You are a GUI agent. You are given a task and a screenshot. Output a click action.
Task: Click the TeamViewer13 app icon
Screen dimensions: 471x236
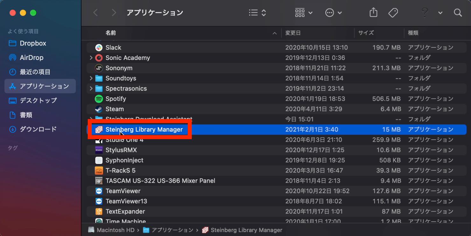99,201
